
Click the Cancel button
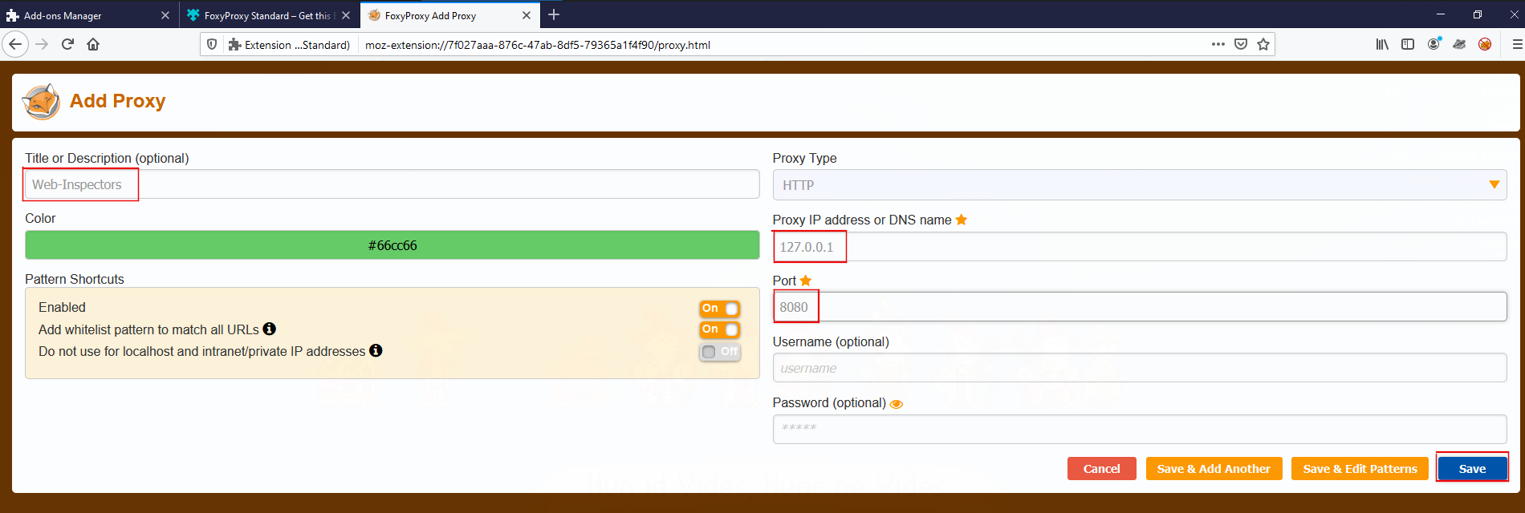point(1101,469)
